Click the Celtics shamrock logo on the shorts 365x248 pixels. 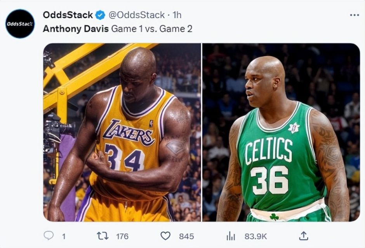point(274,217)
